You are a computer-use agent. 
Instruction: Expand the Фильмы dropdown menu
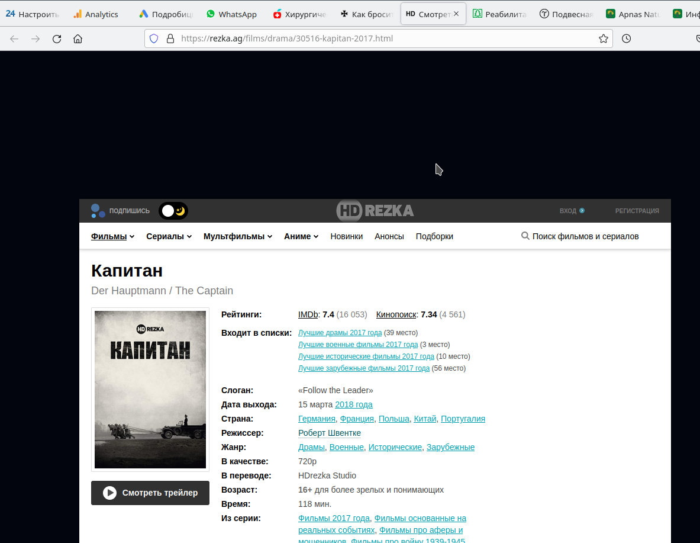112,236
